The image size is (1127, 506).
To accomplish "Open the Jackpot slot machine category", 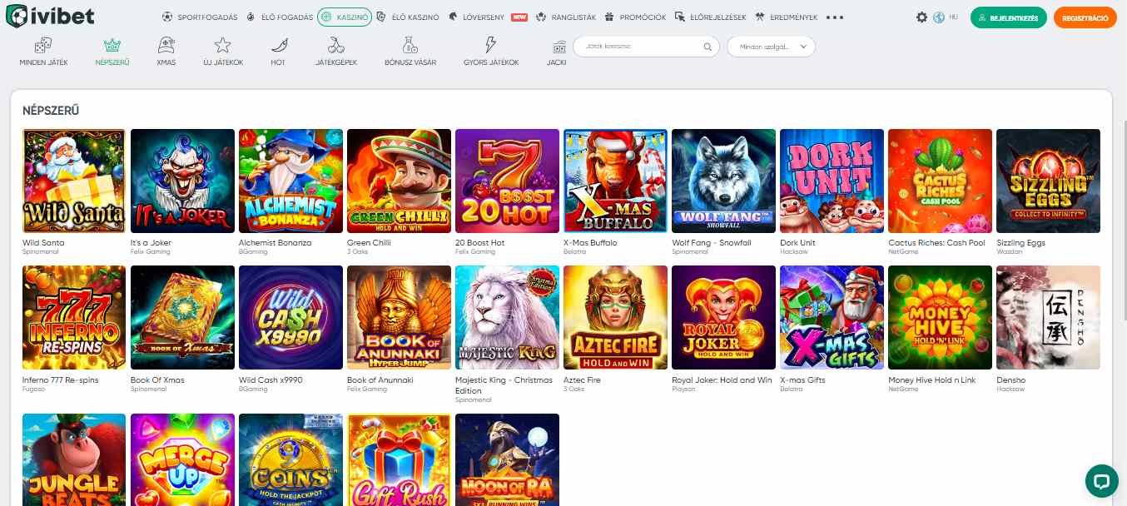I will 558,51.
